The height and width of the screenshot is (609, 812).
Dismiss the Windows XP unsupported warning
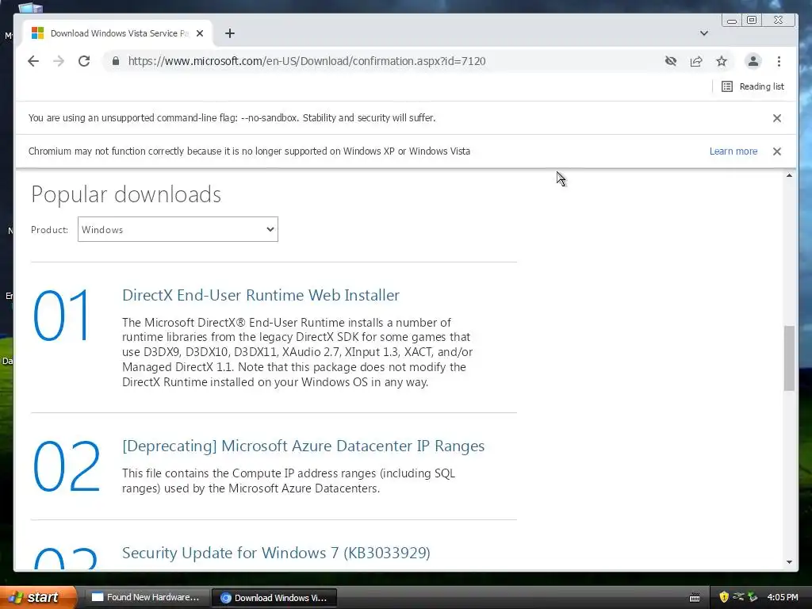[777, 151]
